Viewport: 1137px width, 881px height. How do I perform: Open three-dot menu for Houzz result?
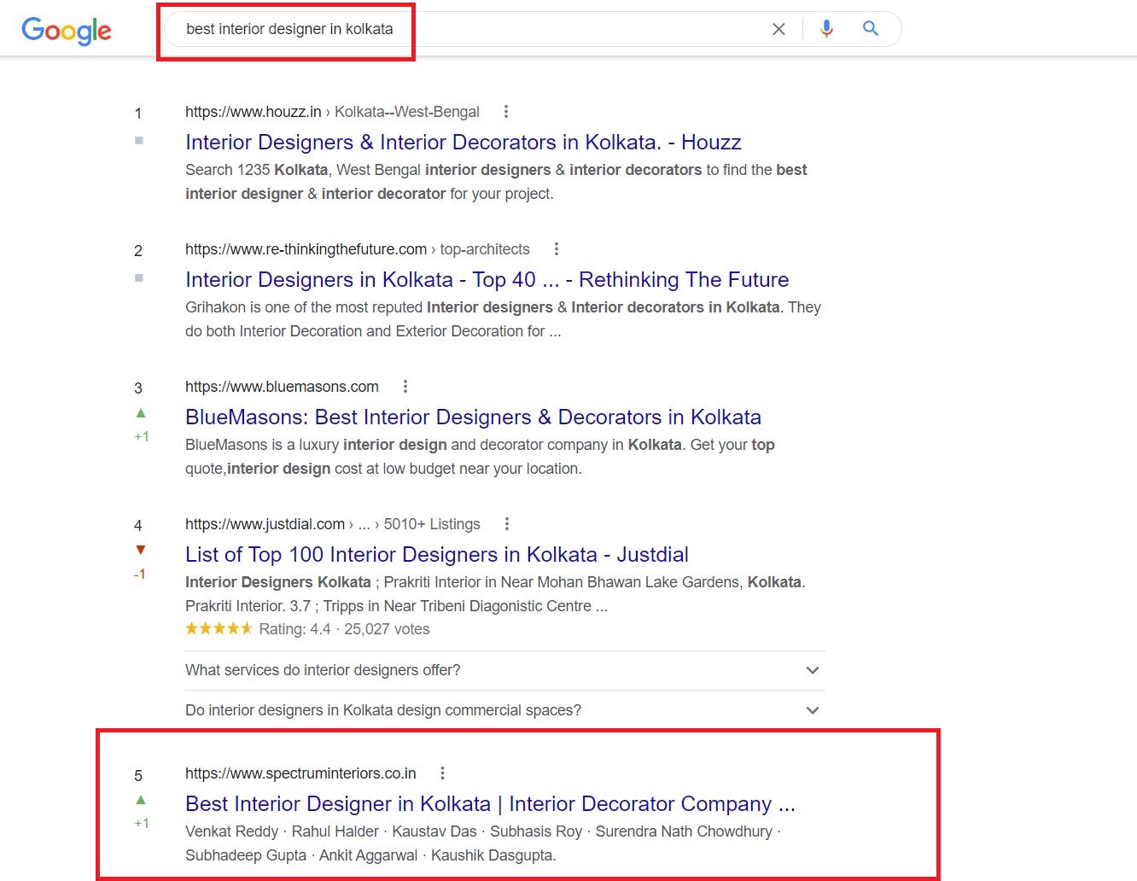pos(506,112)
